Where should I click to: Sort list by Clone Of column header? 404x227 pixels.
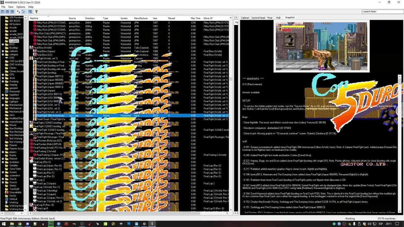tap(216, 18)
